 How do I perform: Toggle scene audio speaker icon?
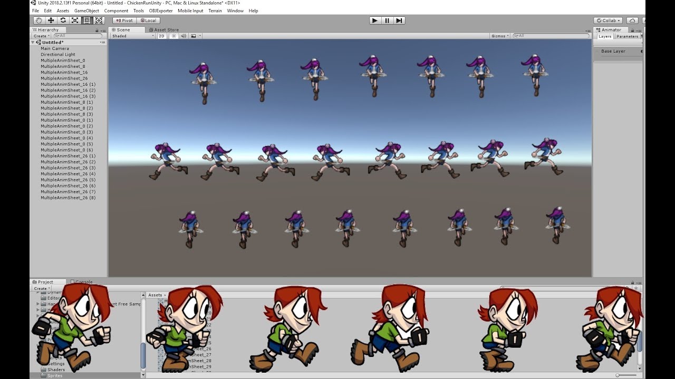click(184, 36)
